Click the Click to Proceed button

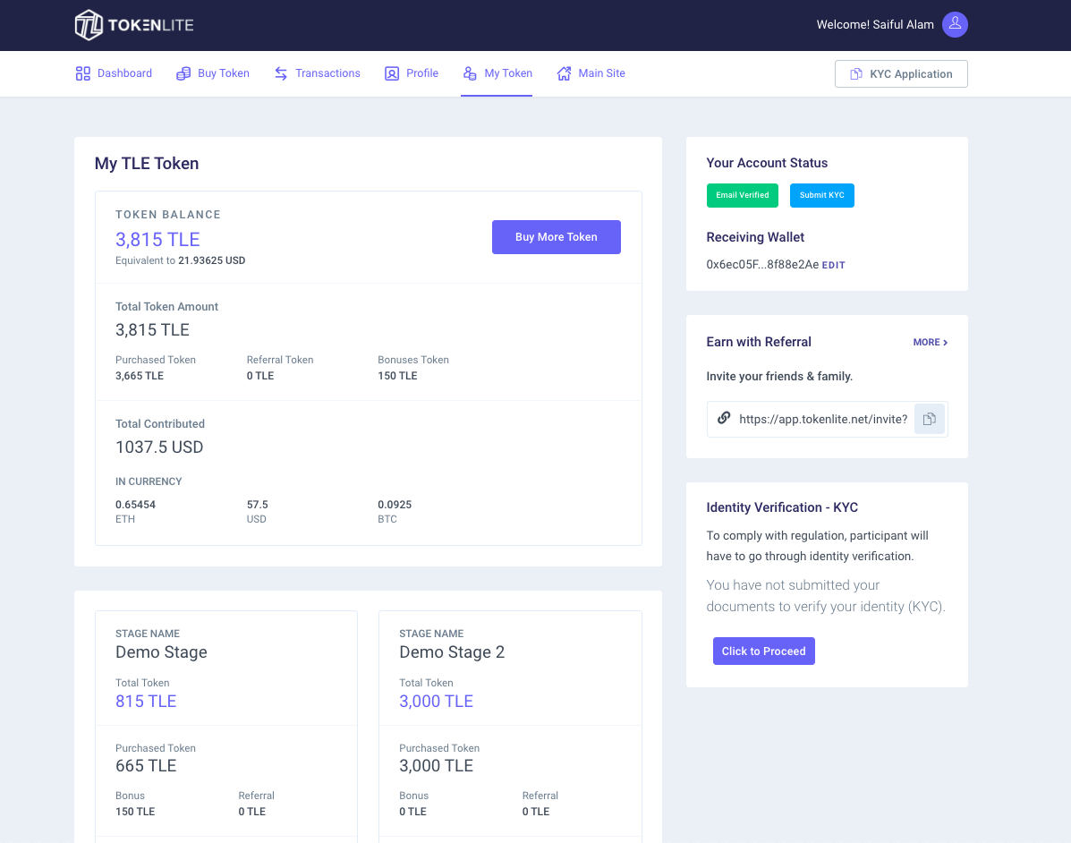point(763,651)
